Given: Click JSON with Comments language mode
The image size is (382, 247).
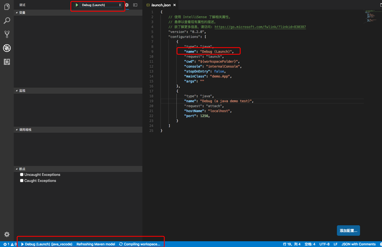Looking at the screenshot, I should coord(358,244).
